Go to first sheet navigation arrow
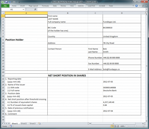The height and width of the screenshot is (129, 149). click(2, 123)
